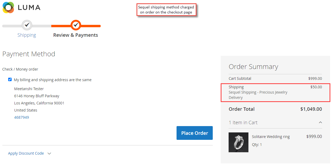The width and height of the screenshot is (333, 166).
Task: Select the Review & Payments step
Action: [76, 35]
